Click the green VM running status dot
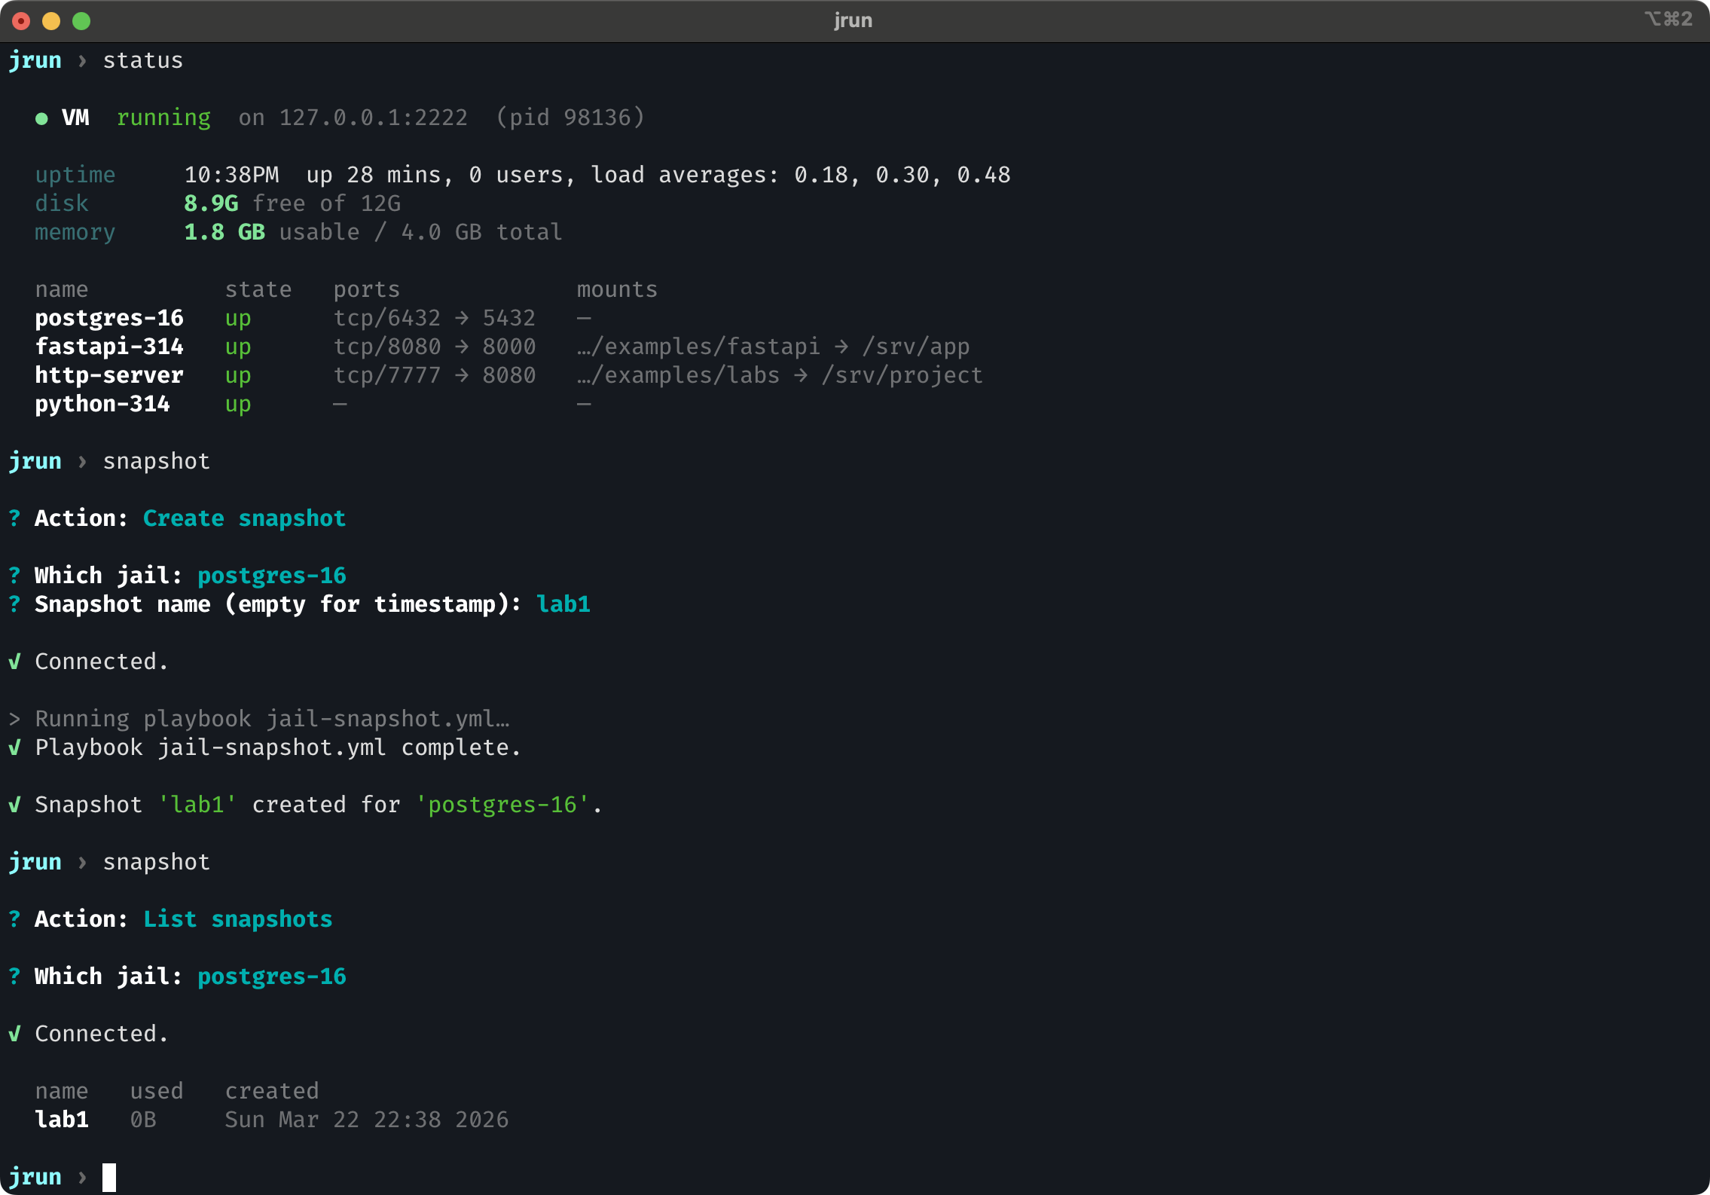 [42, 118]
